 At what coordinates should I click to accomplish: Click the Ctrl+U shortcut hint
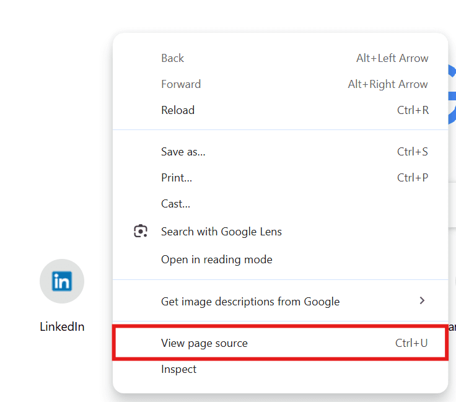tap(411, 343)
